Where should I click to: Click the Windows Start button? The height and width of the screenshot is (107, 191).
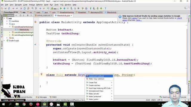[x=3, y=104]
